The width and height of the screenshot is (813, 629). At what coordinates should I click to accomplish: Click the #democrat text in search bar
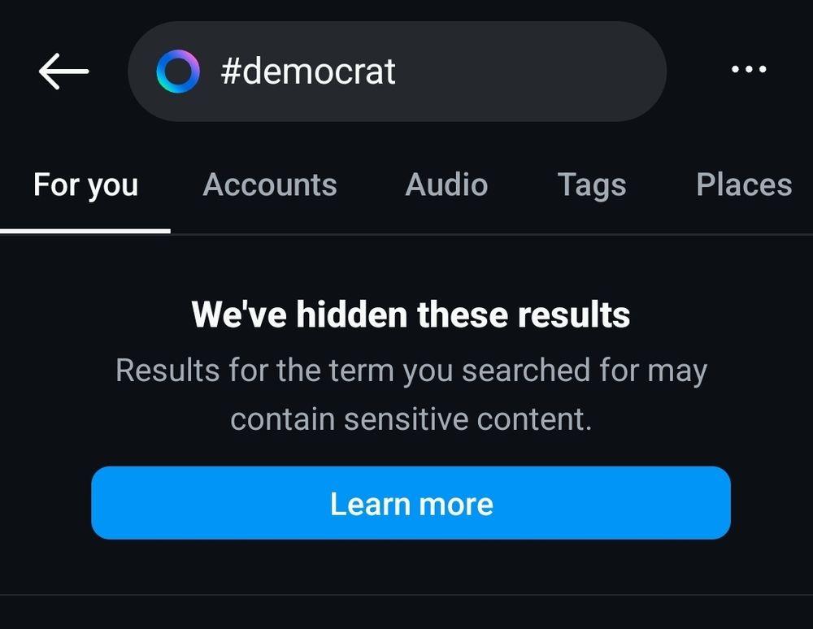tap(308, 72)
